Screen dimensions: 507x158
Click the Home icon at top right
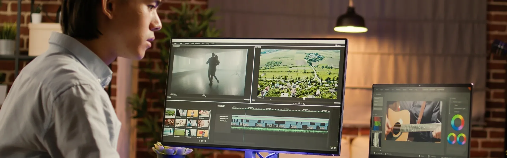336,45
